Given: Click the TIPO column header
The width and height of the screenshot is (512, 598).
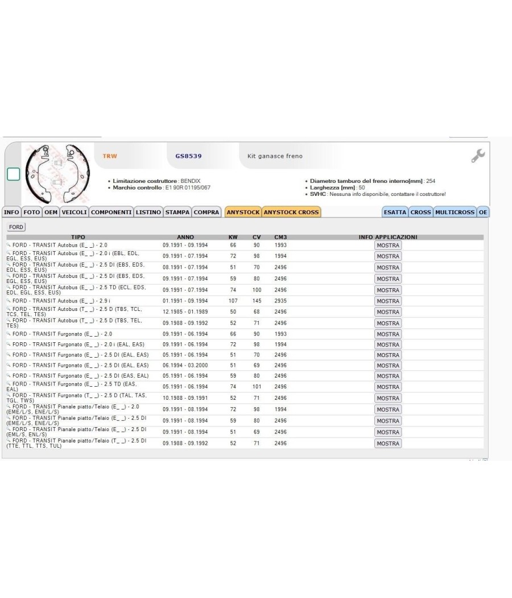Looking at the screenshot, I should click(x=78, y=237).
